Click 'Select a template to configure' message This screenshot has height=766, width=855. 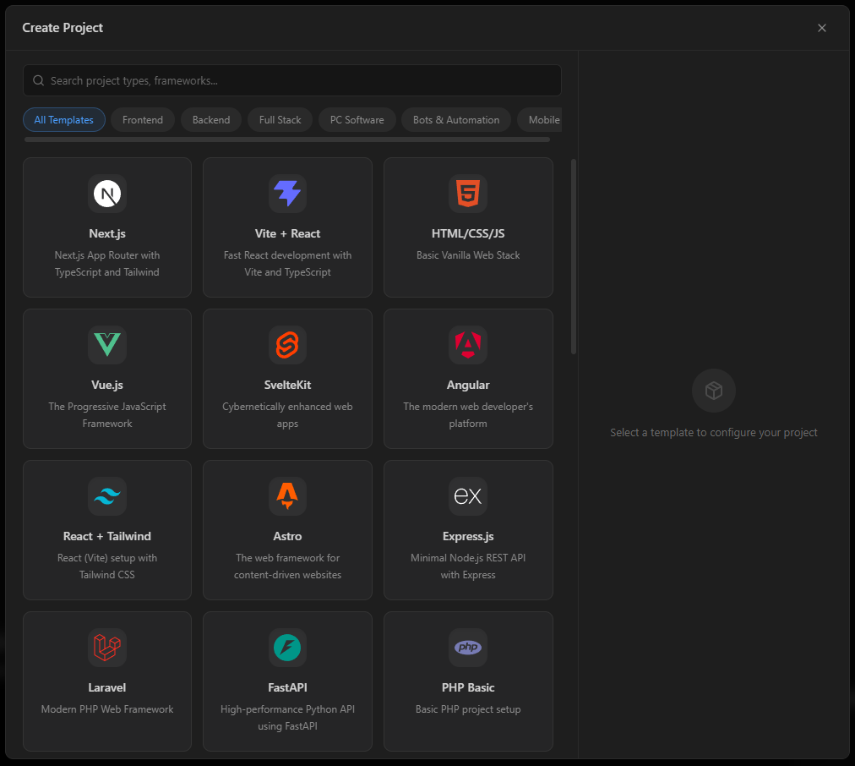coord(713,433)
